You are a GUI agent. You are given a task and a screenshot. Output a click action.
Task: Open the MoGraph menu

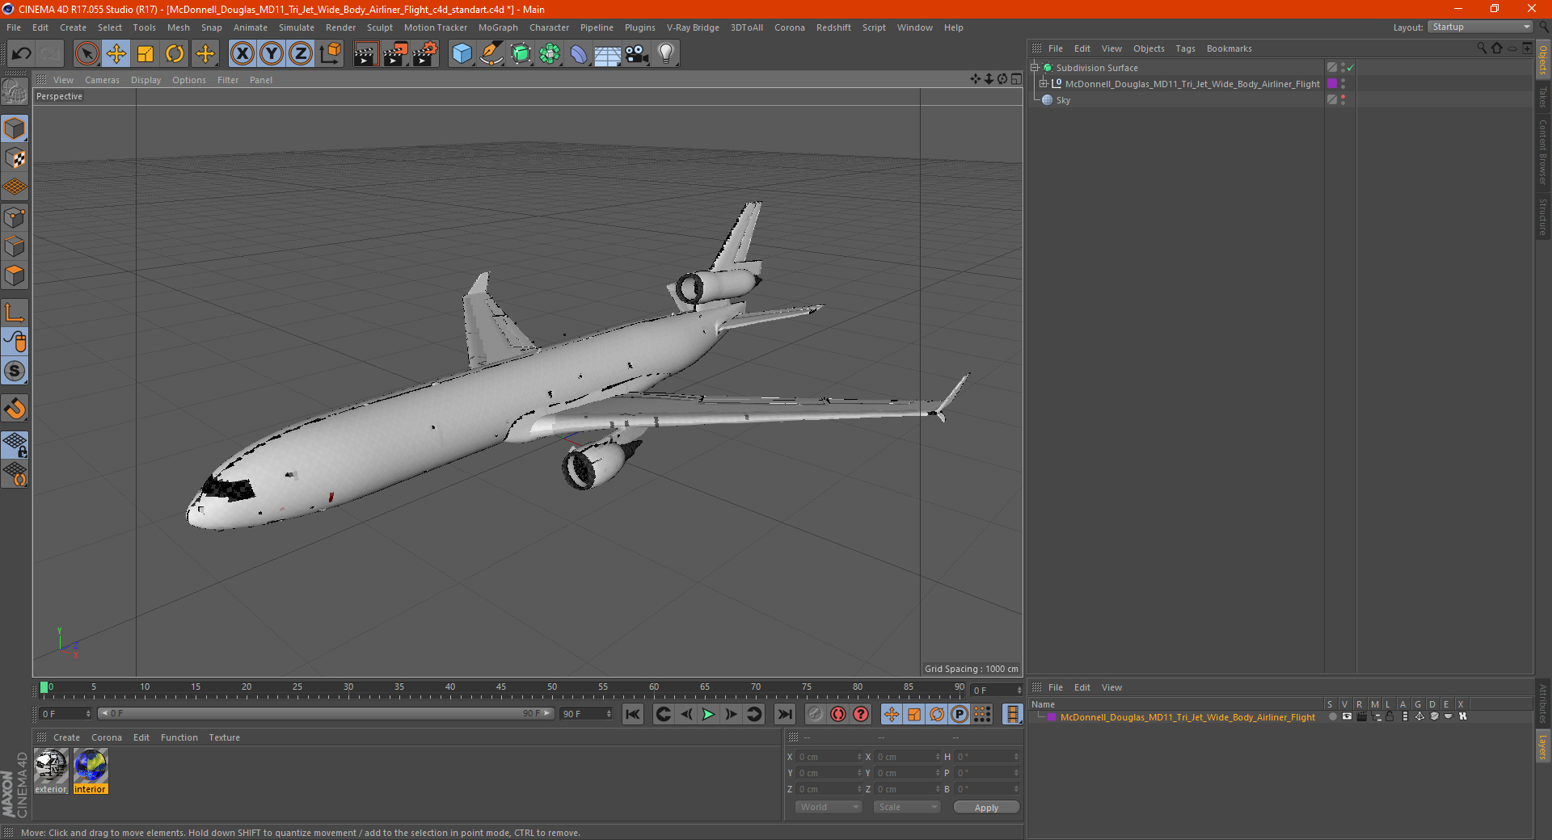pyautogui.click(x=498, y=27)
